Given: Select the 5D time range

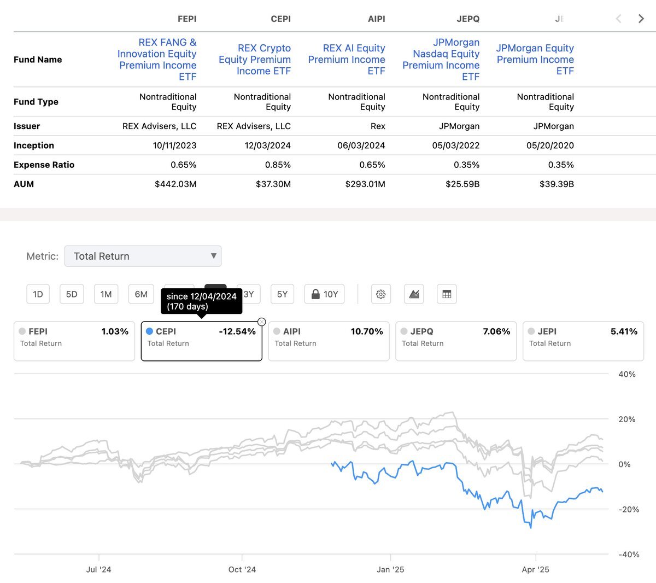Looking at the screenshot, I should [x=72, y=294].
